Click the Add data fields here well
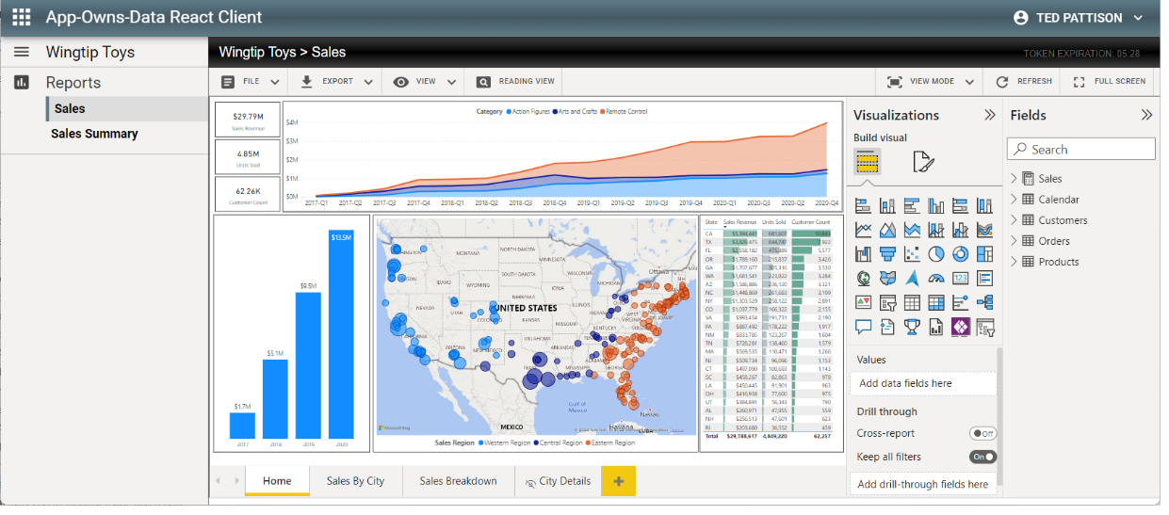Image resolution: width=1169 pixels, height=515 pixels. pyautogui.click(x=922, y=383)
